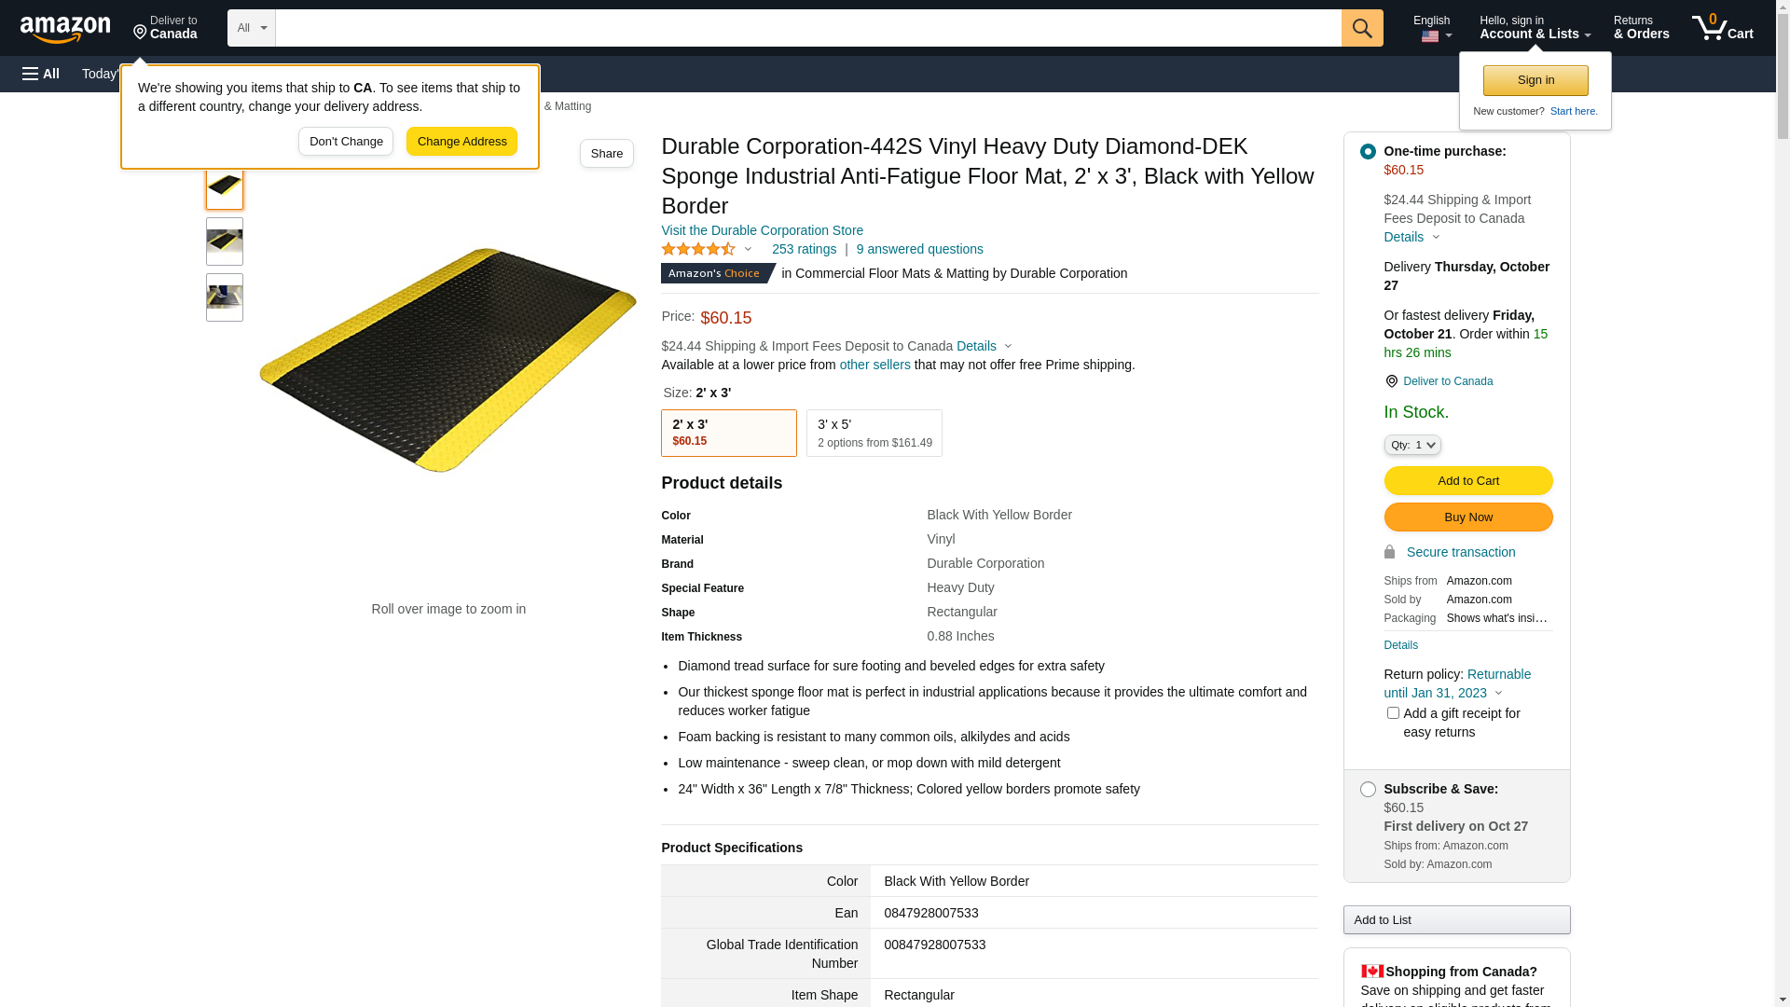
Task: Select the second product thumbnail image
Action: pos(225,241)
